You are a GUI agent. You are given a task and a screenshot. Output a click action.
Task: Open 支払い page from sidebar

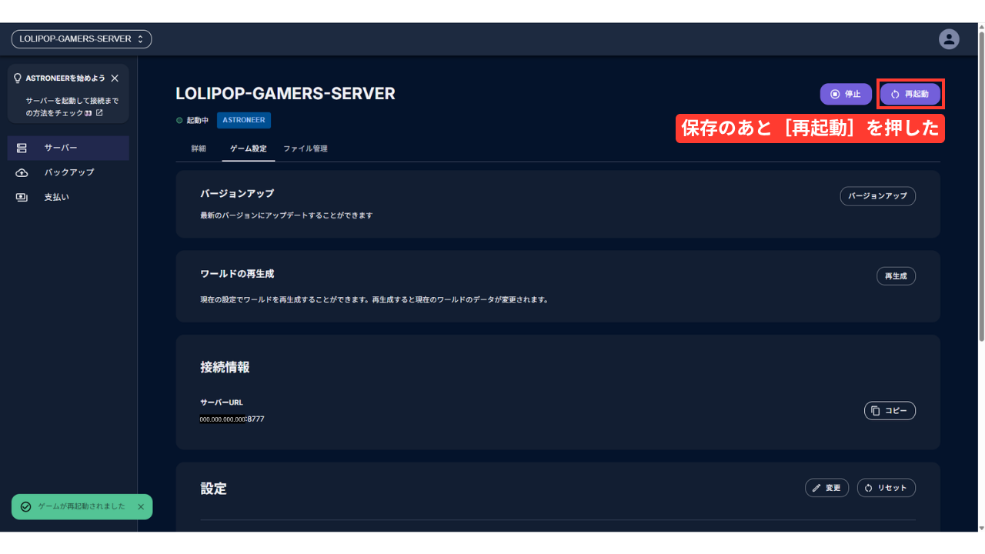[x=68, y=197]
